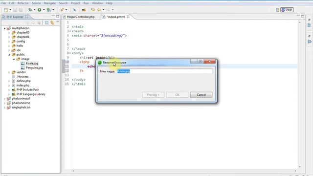This screenshot has height=176, width=313.
Task: Click the New name input field
Action: pyautogui.click(x=164, y=71)
